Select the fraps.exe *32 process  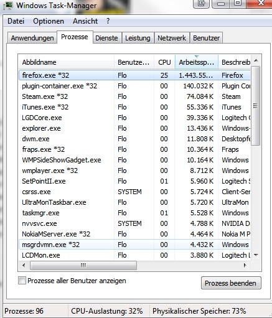pos(134,149)
